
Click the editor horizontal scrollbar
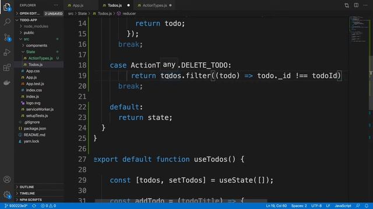[181, 201]
